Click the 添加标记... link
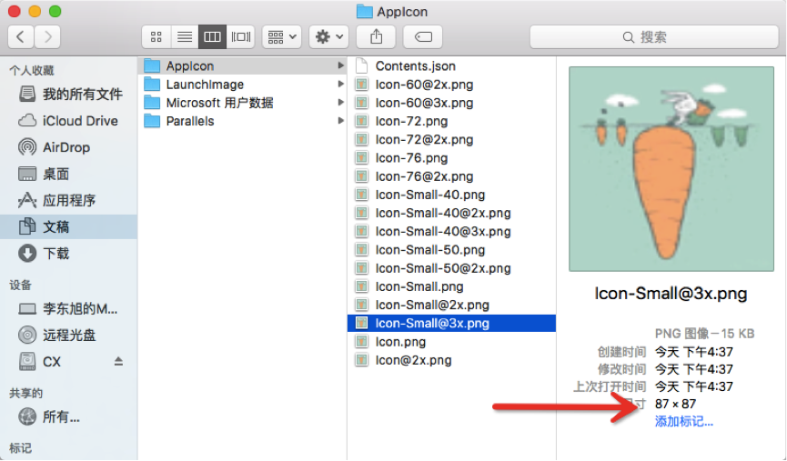Viewport: 787px width, 461px height. tap(683, 421)
